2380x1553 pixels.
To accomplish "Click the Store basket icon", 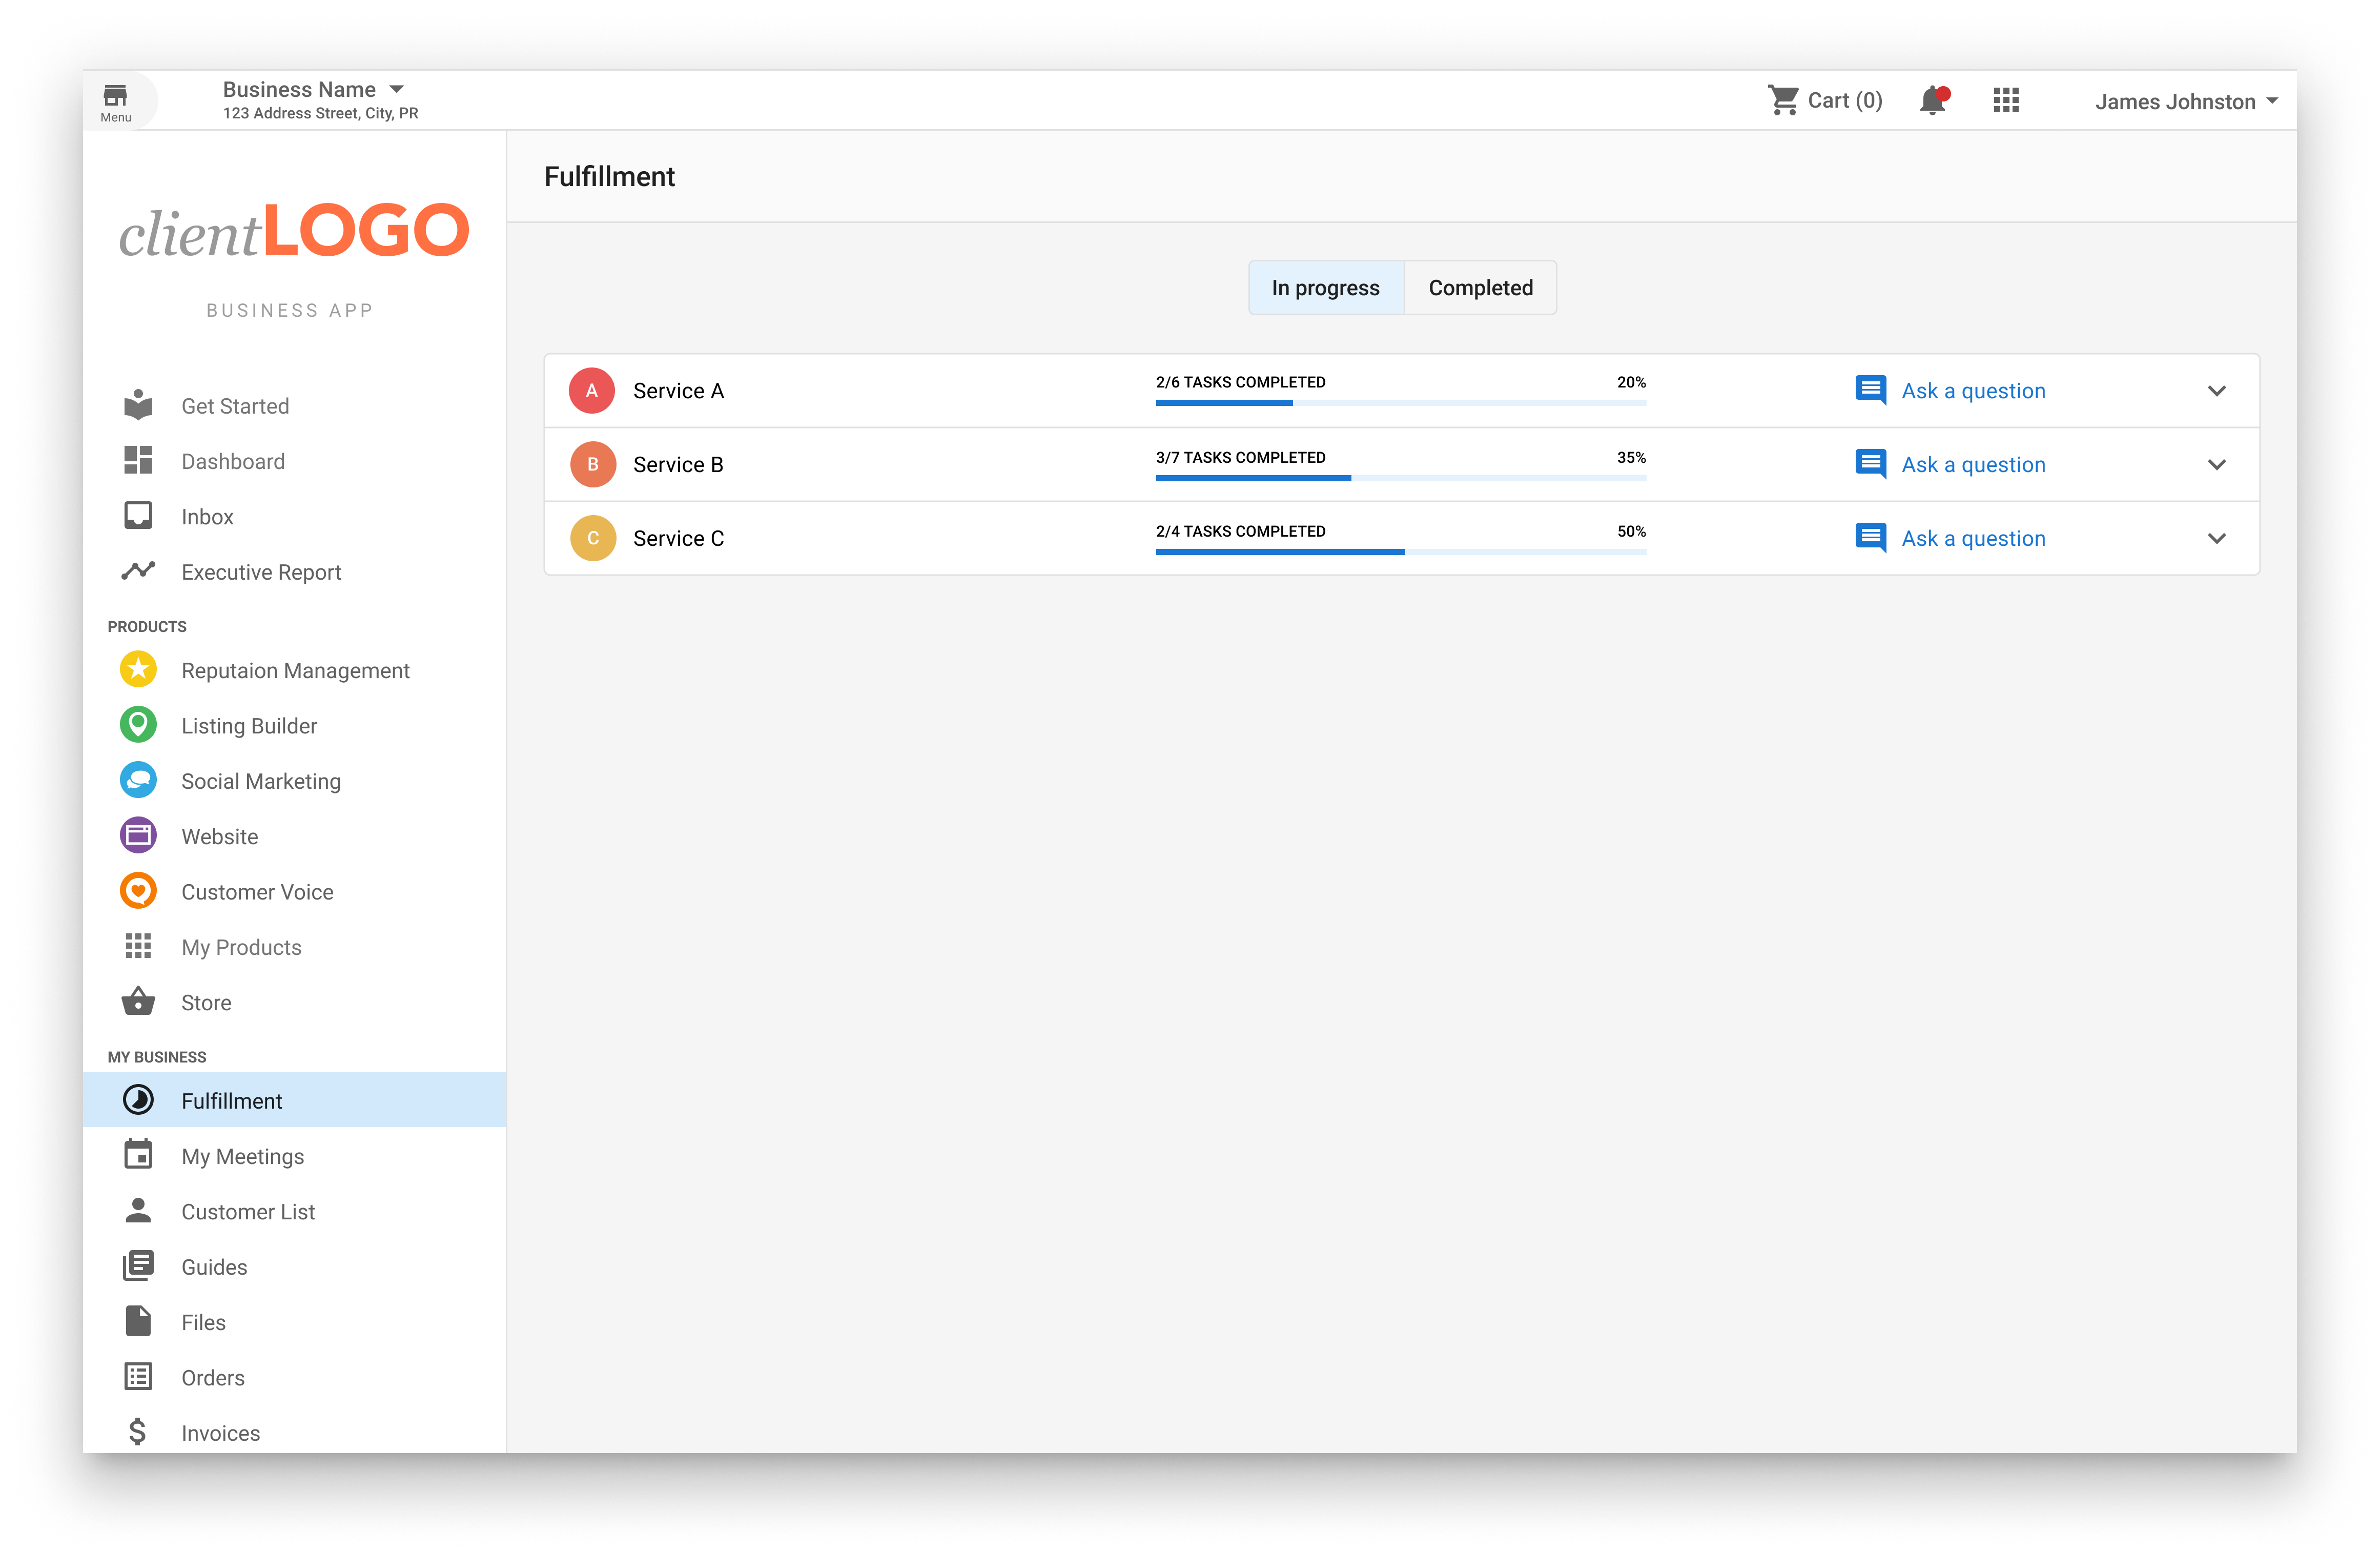I will tap(138, 1001).
